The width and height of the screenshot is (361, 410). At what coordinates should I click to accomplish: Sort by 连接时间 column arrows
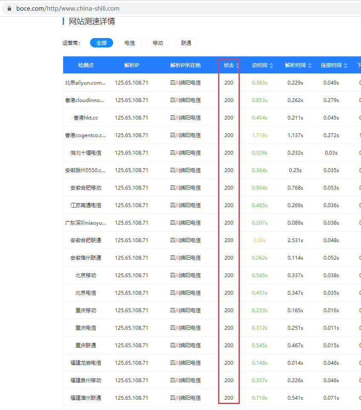pyautogui.click(x=346, y=65)
